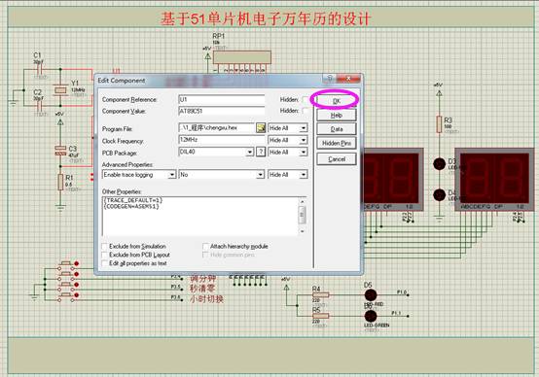Screen dimensions: 539x377
Task: Click the Cancel button
Action: [337, 159]
